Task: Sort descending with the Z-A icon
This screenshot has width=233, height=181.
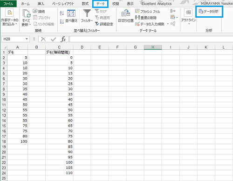Action: [62, 21]
